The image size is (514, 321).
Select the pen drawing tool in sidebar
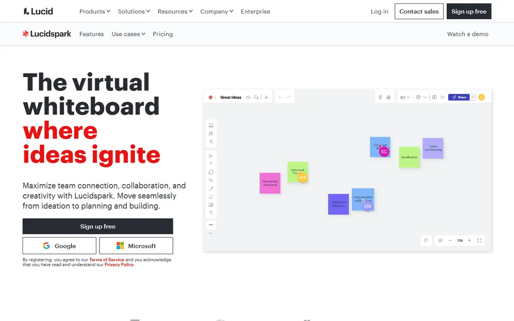click(211, 188)
